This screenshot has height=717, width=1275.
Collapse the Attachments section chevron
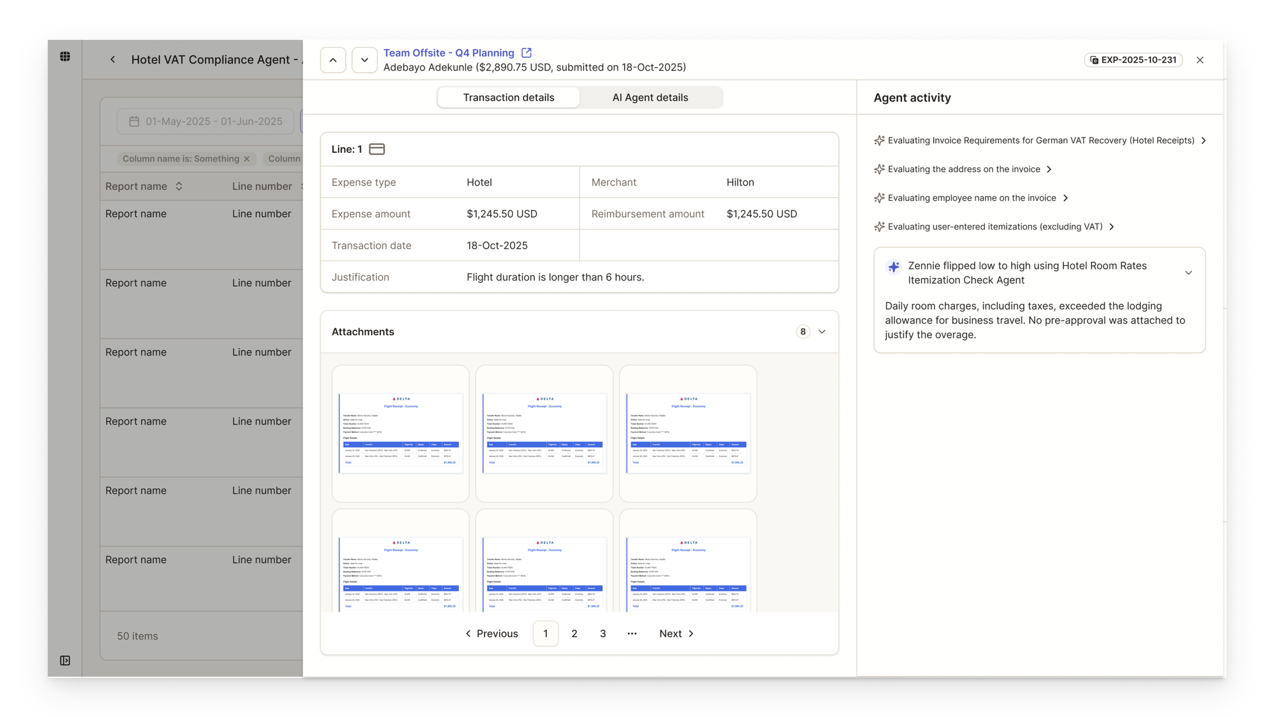click(x=822, y=331)
